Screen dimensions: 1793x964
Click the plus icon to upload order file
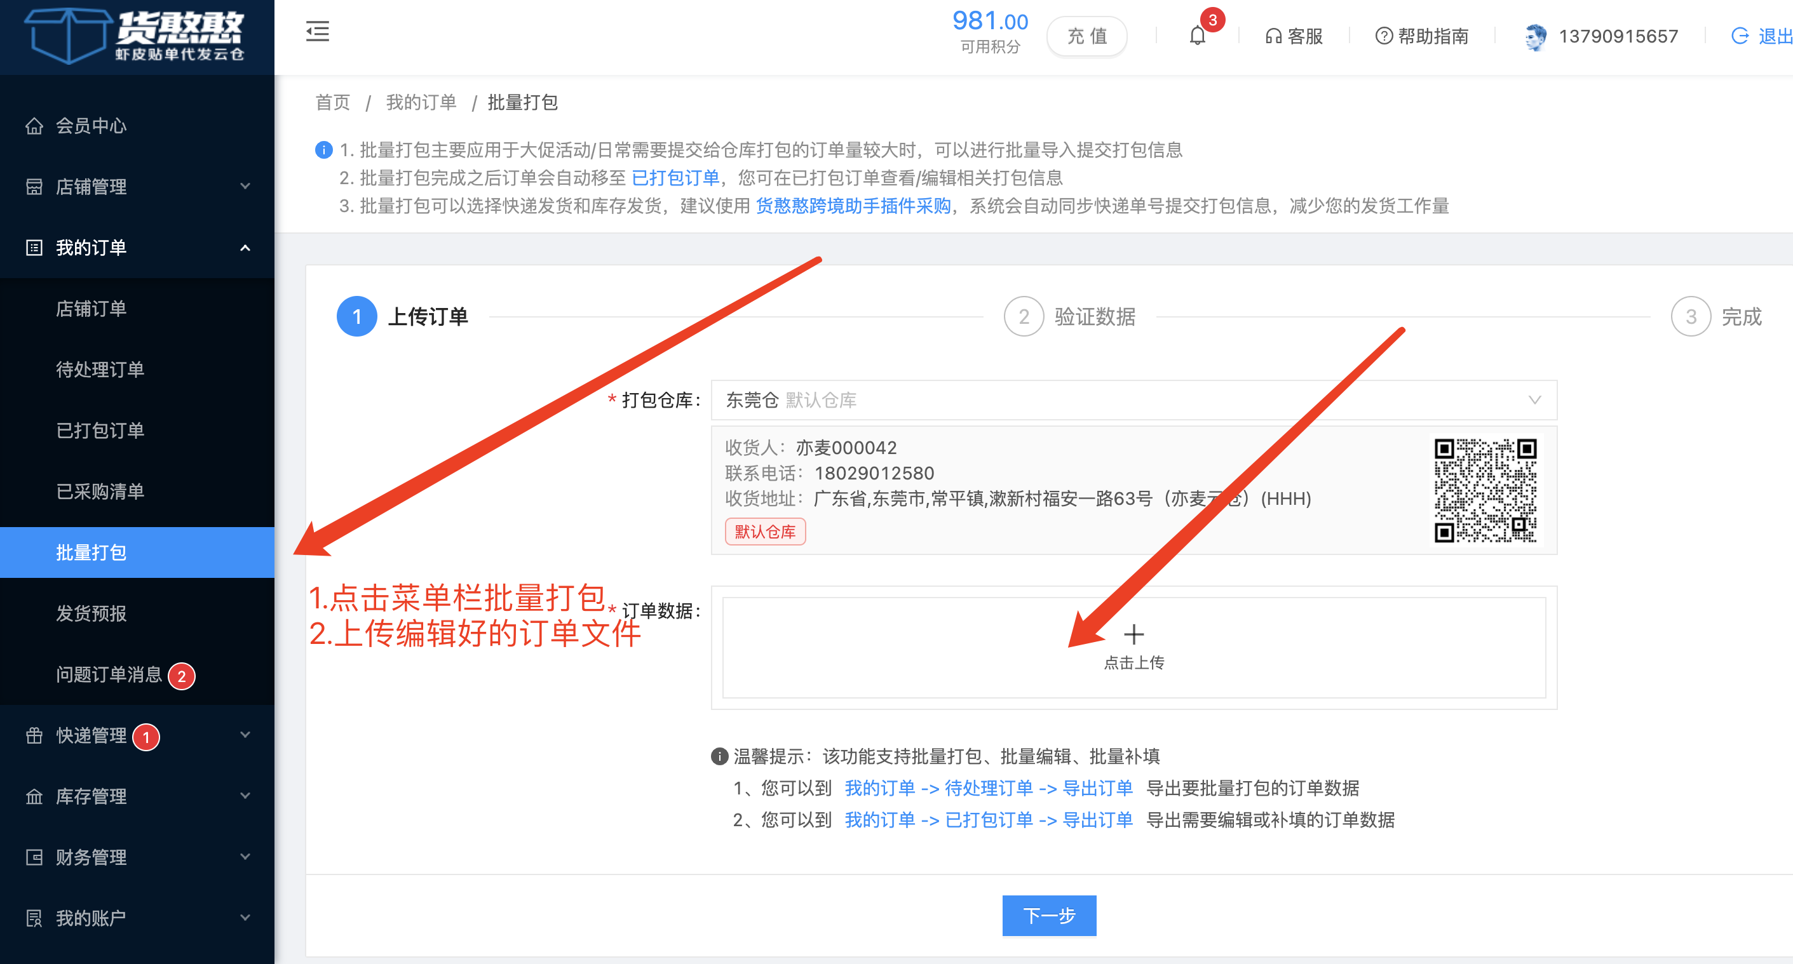[x=1133, y=634]
